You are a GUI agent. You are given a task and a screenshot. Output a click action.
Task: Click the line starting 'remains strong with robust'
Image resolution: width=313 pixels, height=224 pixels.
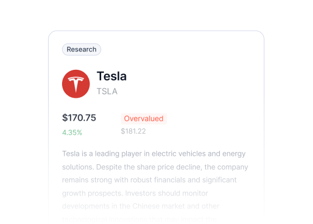point(149,180)
